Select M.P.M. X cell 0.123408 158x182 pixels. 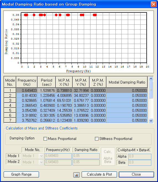tap(64, 120)
